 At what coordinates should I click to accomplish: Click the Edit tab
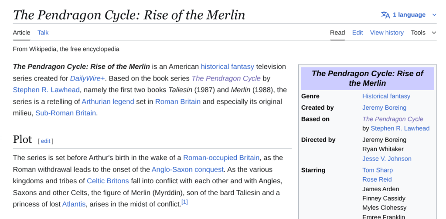tap(357, 33)
